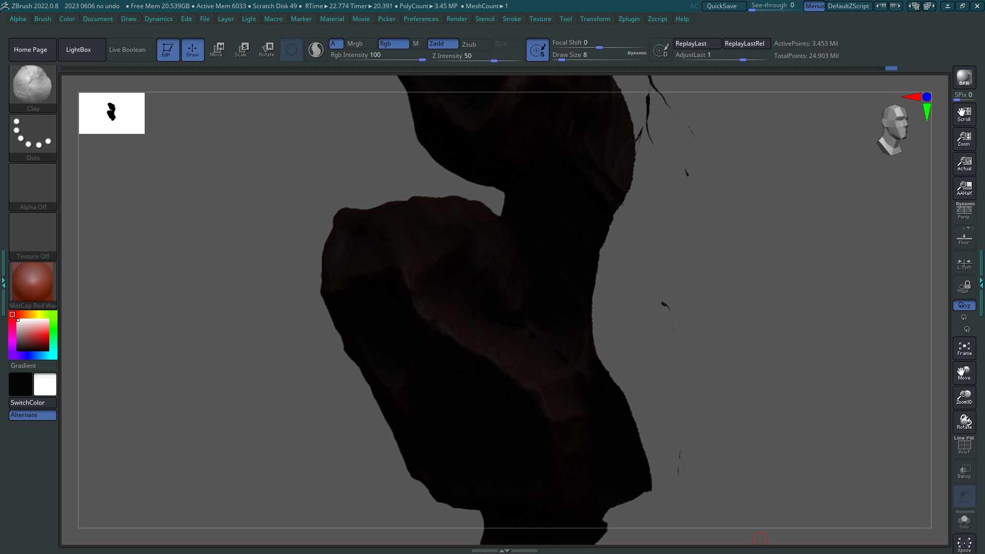Open the Preferences menu
985x554 pixels.
point(421,19)
